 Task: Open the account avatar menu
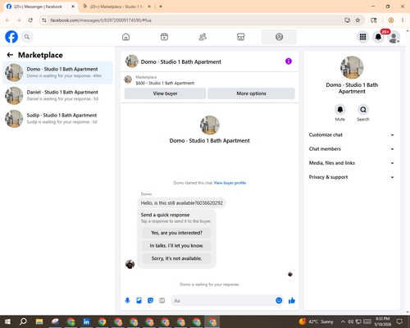pos(394,37)
